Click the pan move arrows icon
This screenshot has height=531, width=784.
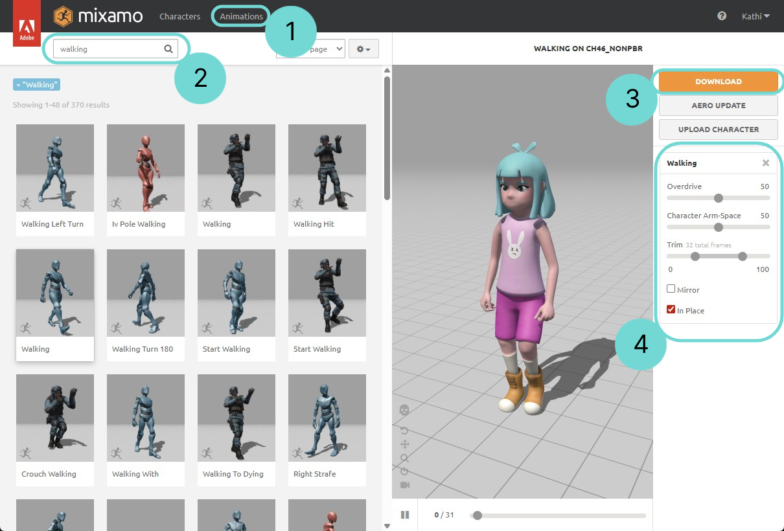point(404,444)
